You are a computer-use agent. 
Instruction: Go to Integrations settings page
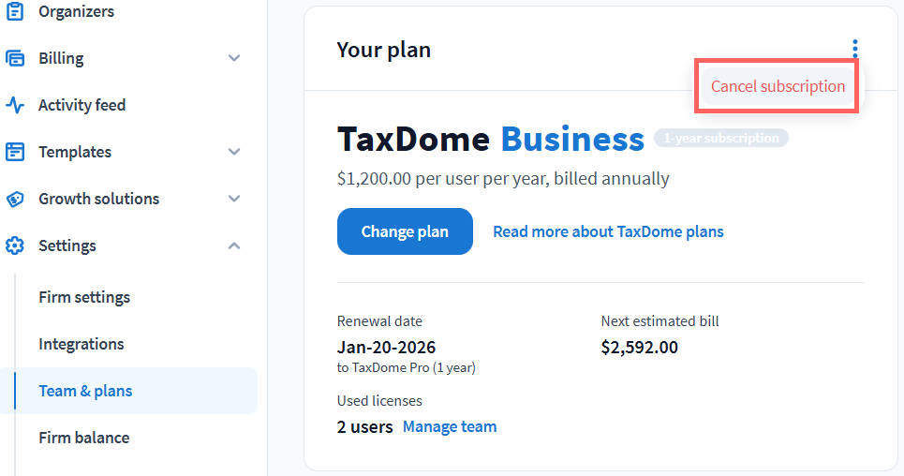click(x=82, y=344)
